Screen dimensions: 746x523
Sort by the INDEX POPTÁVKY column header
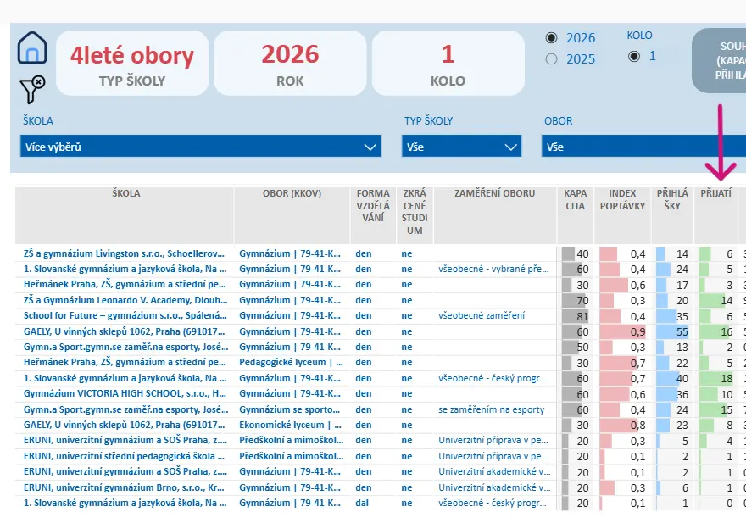point(622,199)
